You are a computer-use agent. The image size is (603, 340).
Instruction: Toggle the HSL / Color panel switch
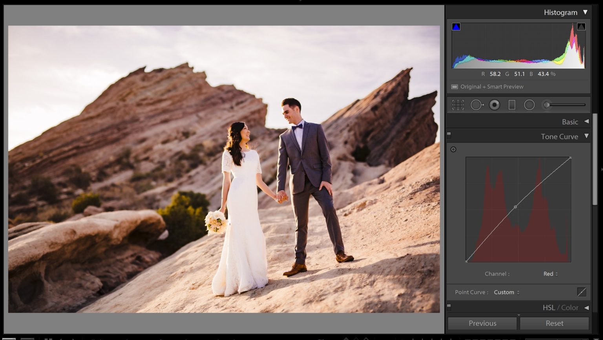point(449,307)
